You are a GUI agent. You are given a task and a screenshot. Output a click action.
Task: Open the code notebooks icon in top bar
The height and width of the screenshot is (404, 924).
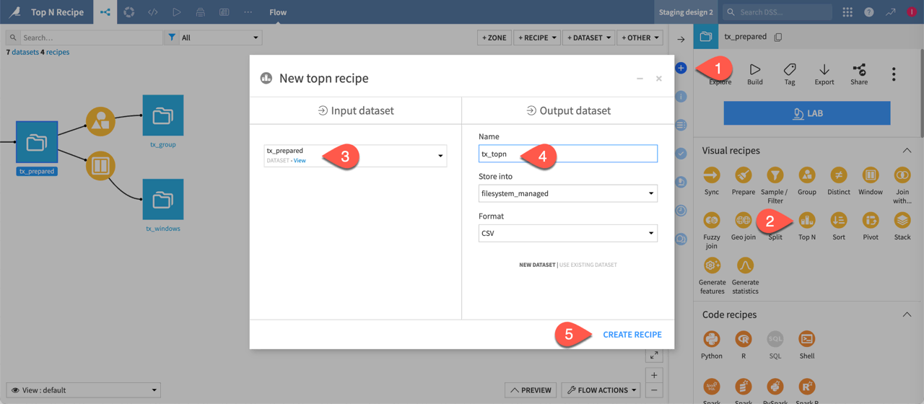click(153, 12)
